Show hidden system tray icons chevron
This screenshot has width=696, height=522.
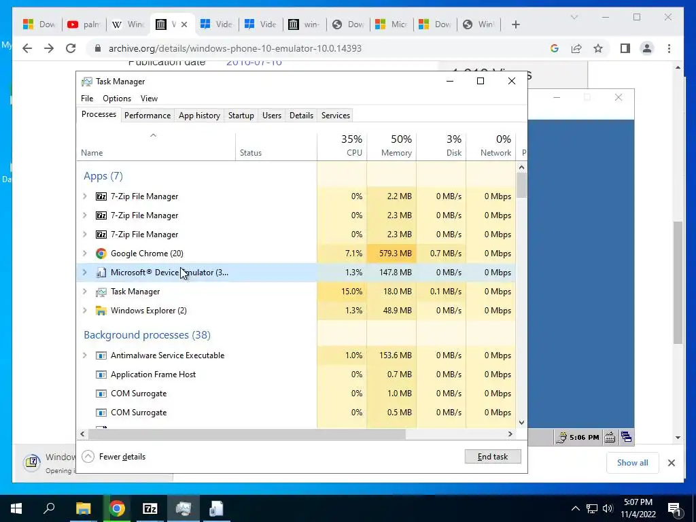click(575, 508)
